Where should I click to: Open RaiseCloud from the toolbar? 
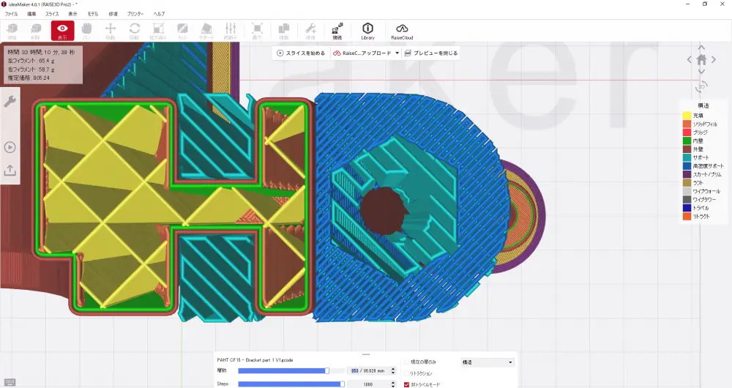click(x=402, y=30)
